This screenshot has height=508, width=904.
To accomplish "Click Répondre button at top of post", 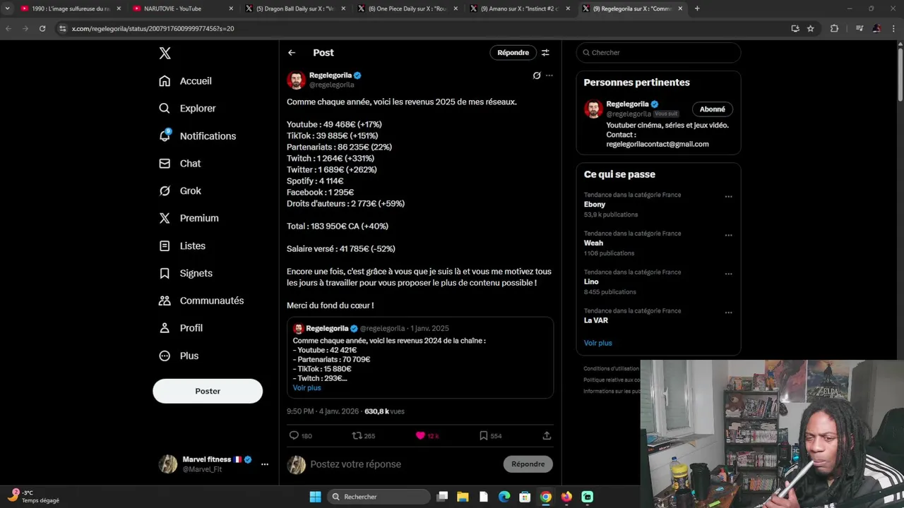I will coord(513,53).
